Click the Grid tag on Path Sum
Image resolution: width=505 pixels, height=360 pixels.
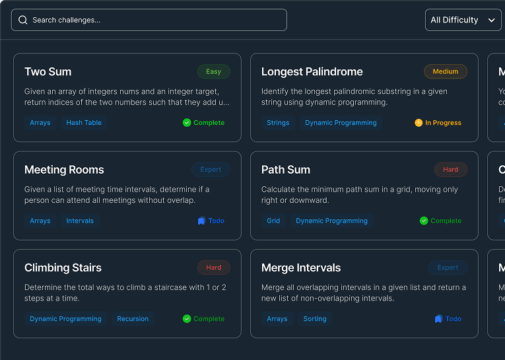pyautogui.click(x=273, y=221)
